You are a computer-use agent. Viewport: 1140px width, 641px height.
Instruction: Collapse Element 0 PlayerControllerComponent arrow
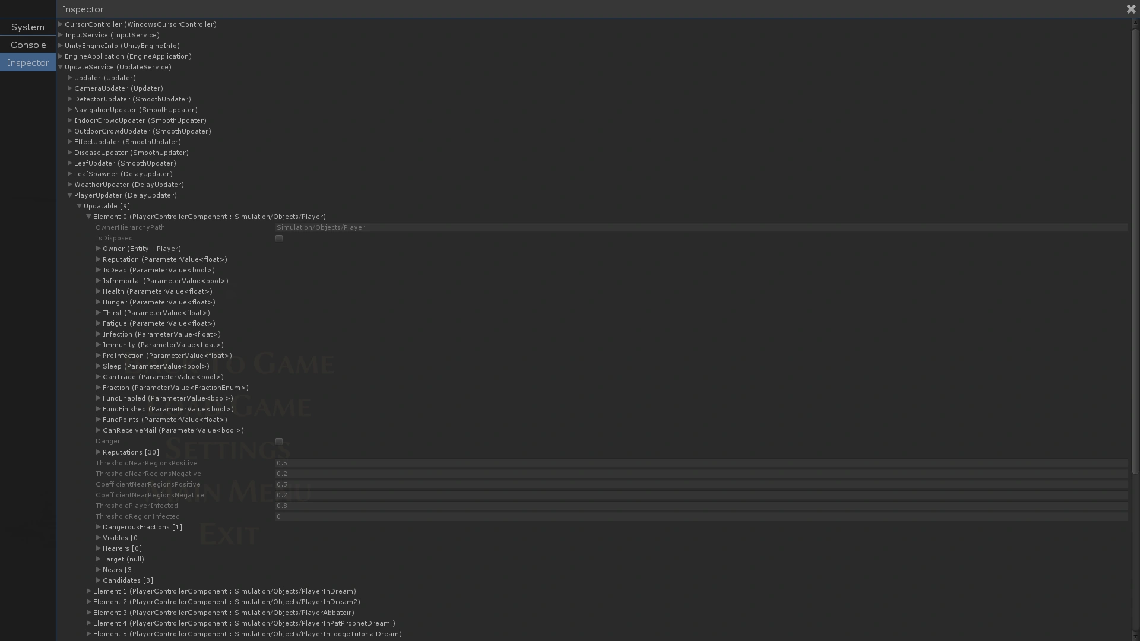[x=89, y=217]
